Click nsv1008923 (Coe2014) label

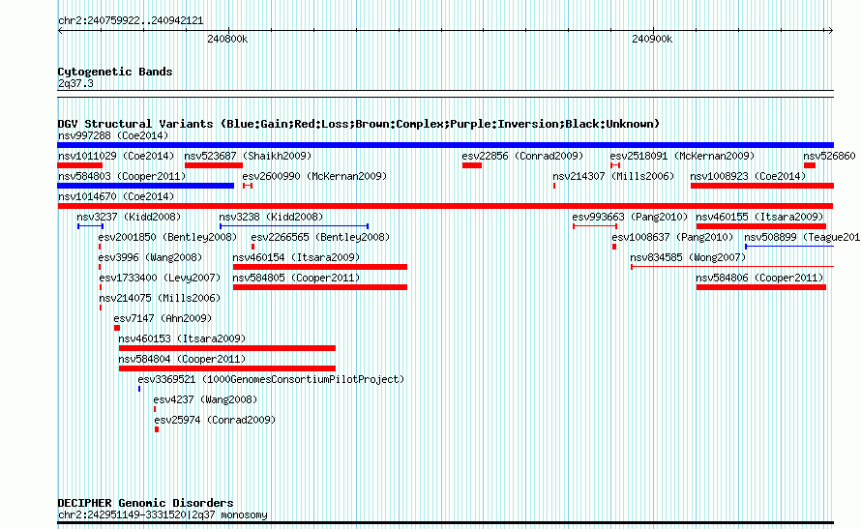pyautogui.click(x=748, y=177)
